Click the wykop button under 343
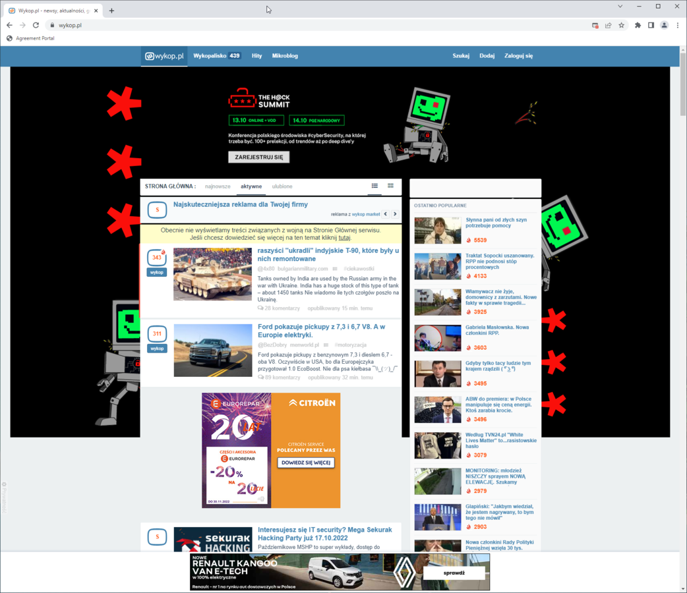 157,272
